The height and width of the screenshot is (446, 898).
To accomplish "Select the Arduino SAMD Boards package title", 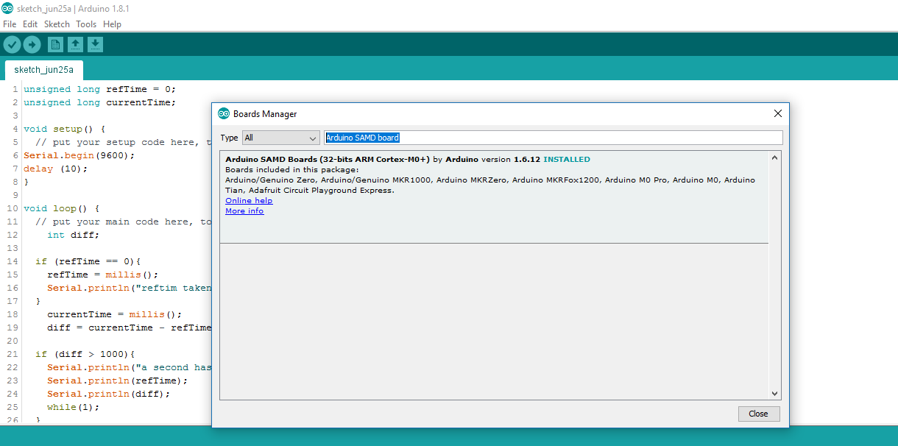I will [x=328, y=159].
